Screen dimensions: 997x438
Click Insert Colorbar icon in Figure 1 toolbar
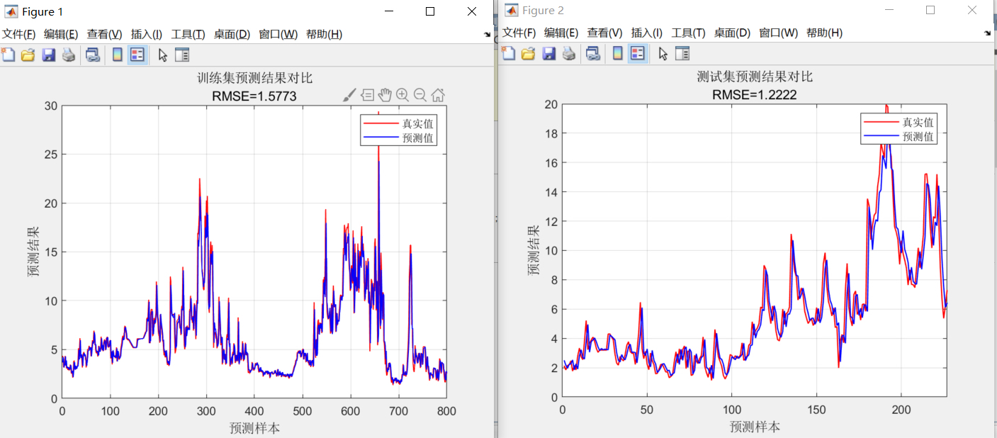(x=117, y=55)
